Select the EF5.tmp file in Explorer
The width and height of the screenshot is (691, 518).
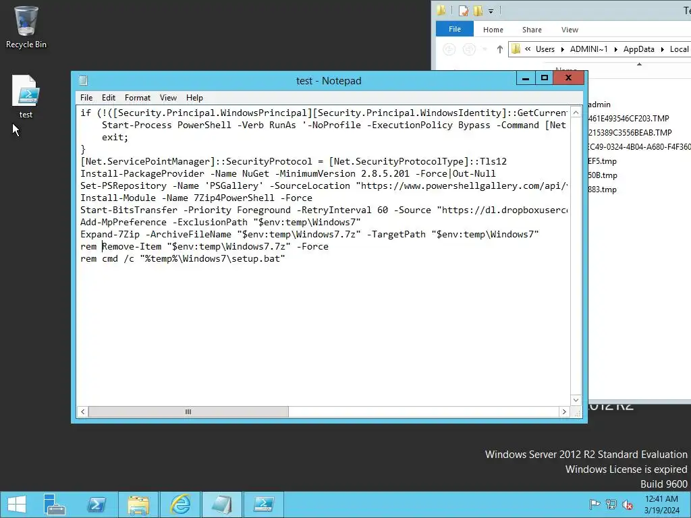pos(602,161)
